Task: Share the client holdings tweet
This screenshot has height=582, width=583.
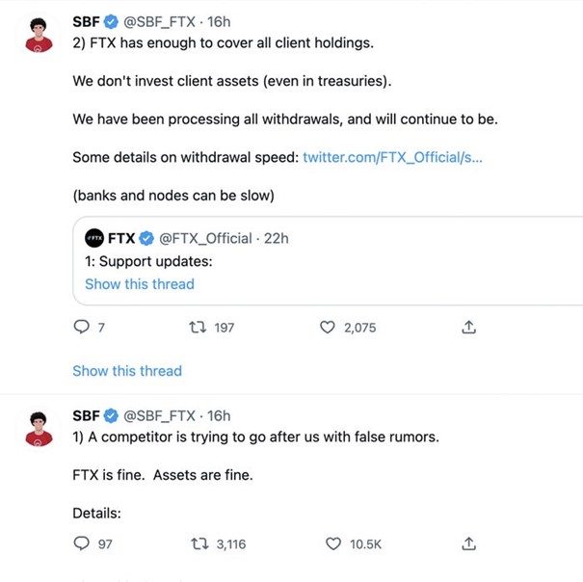Action: click(x=469, y=328)
